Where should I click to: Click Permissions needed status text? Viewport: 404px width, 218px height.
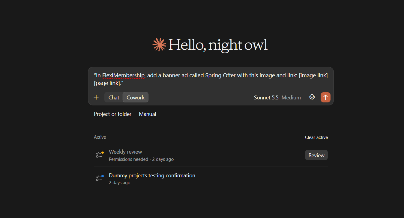(128, 159)
